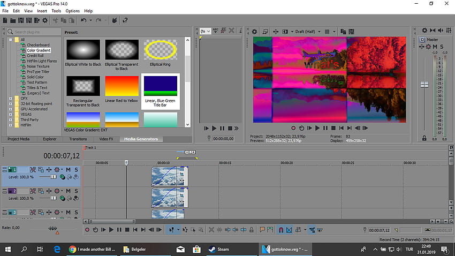Screen dimensions: 455x256
Task: Click the Lock event padlock icon
Action: 252,230
